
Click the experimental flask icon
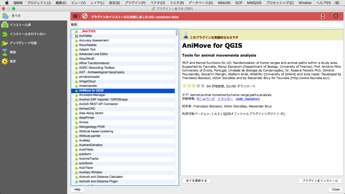tap(186, 35)
